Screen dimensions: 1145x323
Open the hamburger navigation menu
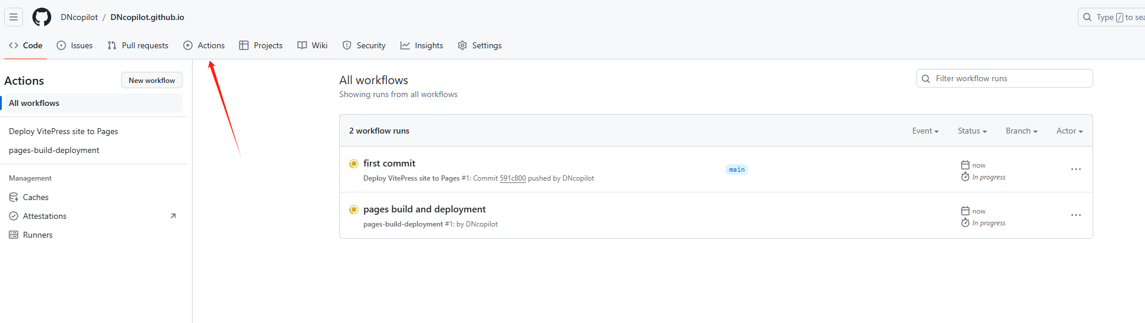[x=14, y=17]
